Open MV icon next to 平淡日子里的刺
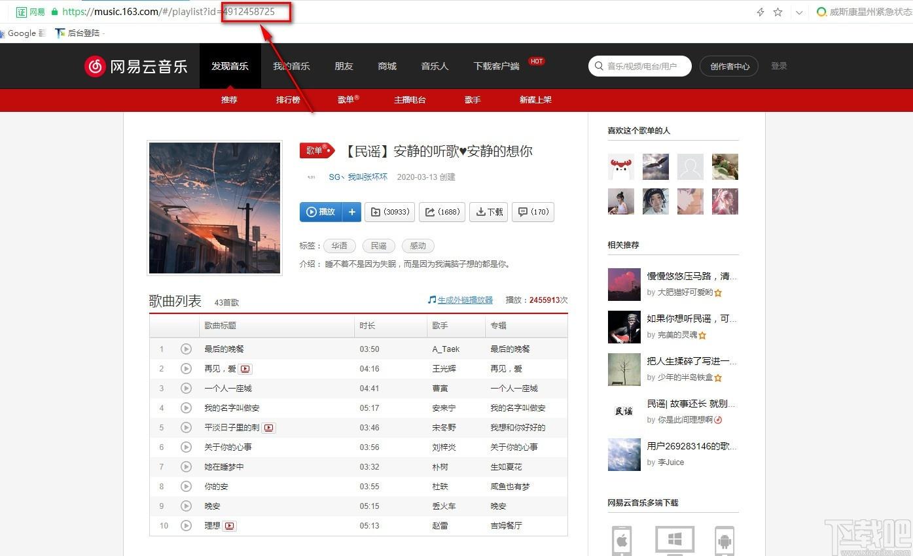913x556 pixels. click(x=269, y=428)
